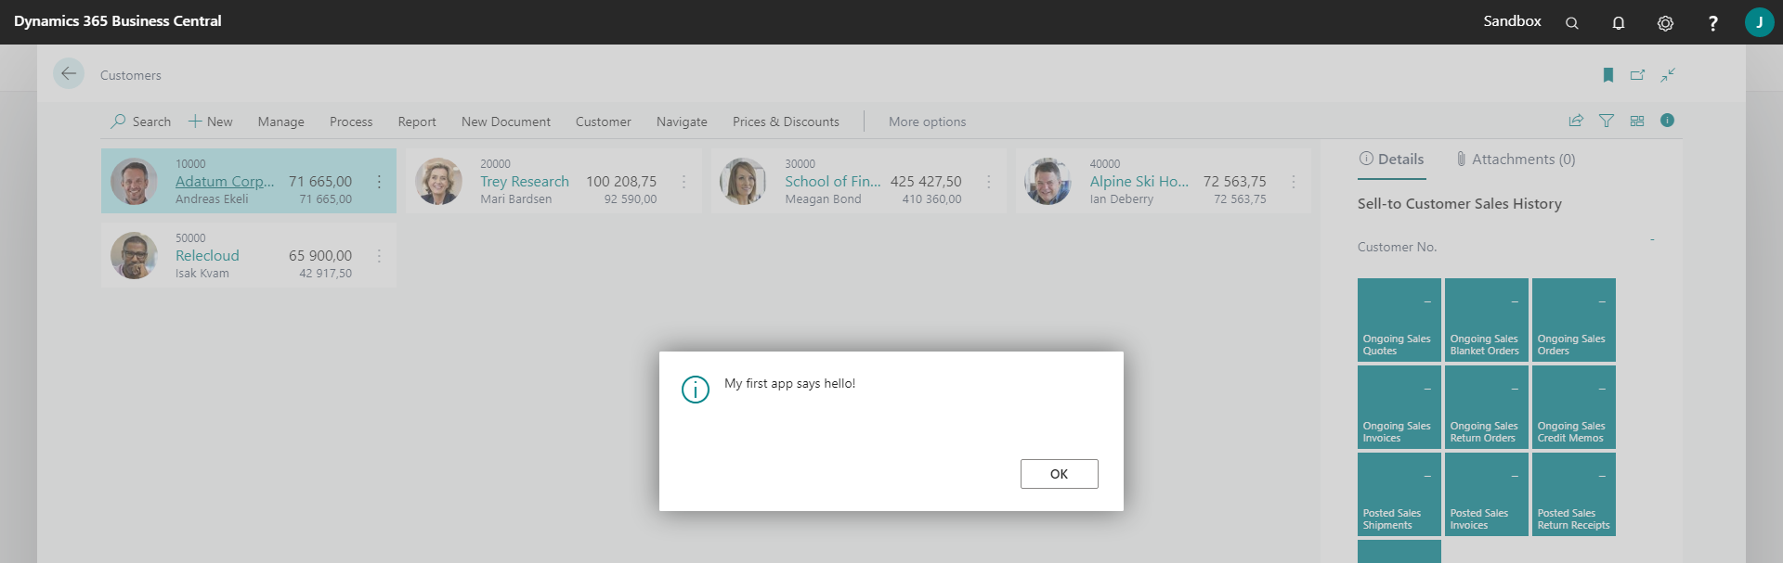Open the three-dot menu for Relecloud
The height and width of the screenshot is (563, 1783).
point(379,256)
